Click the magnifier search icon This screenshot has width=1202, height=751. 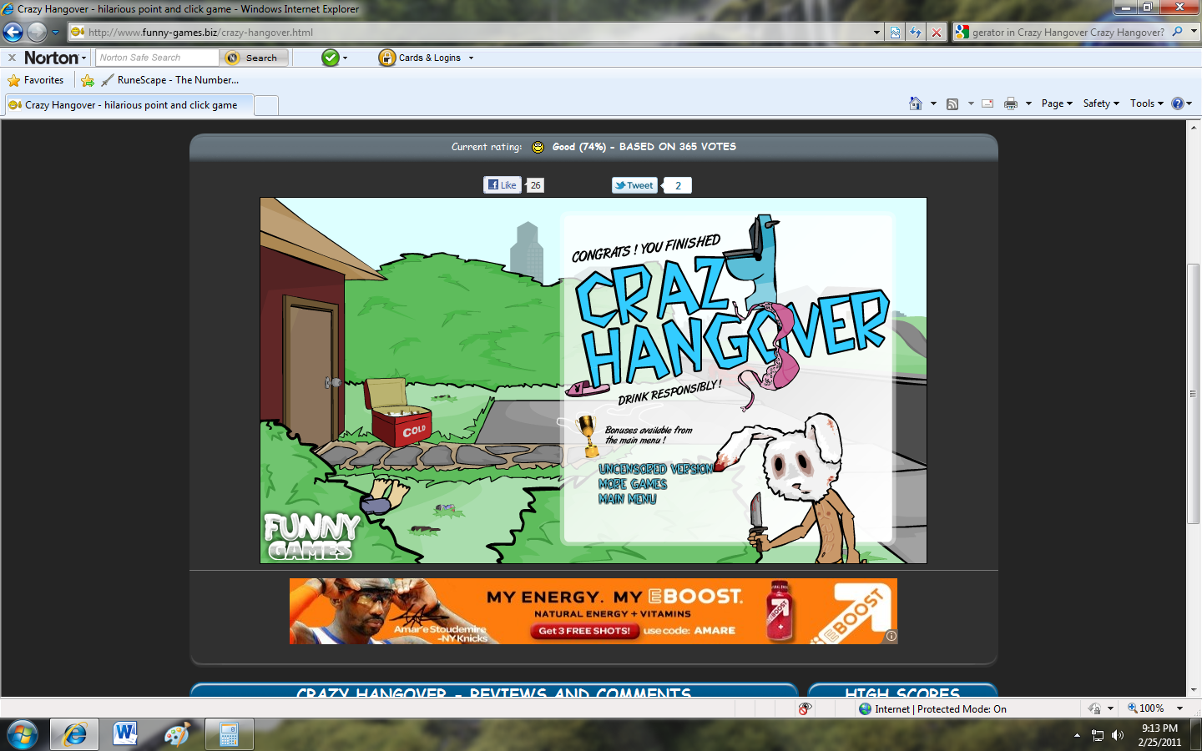tap(1177, 32)
